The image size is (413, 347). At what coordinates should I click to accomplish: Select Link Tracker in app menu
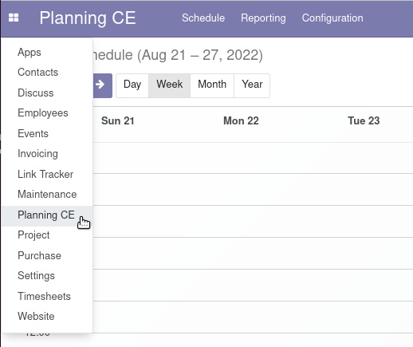tap(47, 174)
